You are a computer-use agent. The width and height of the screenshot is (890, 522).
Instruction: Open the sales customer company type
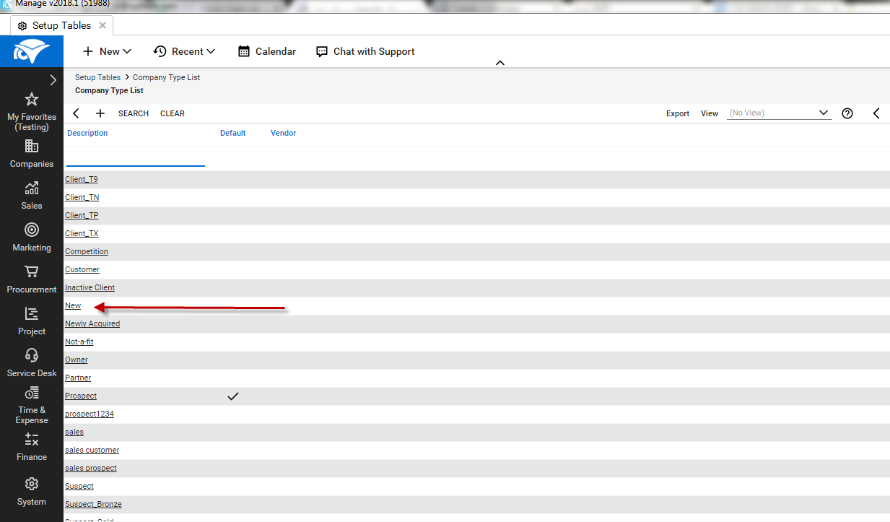(92, 450)
